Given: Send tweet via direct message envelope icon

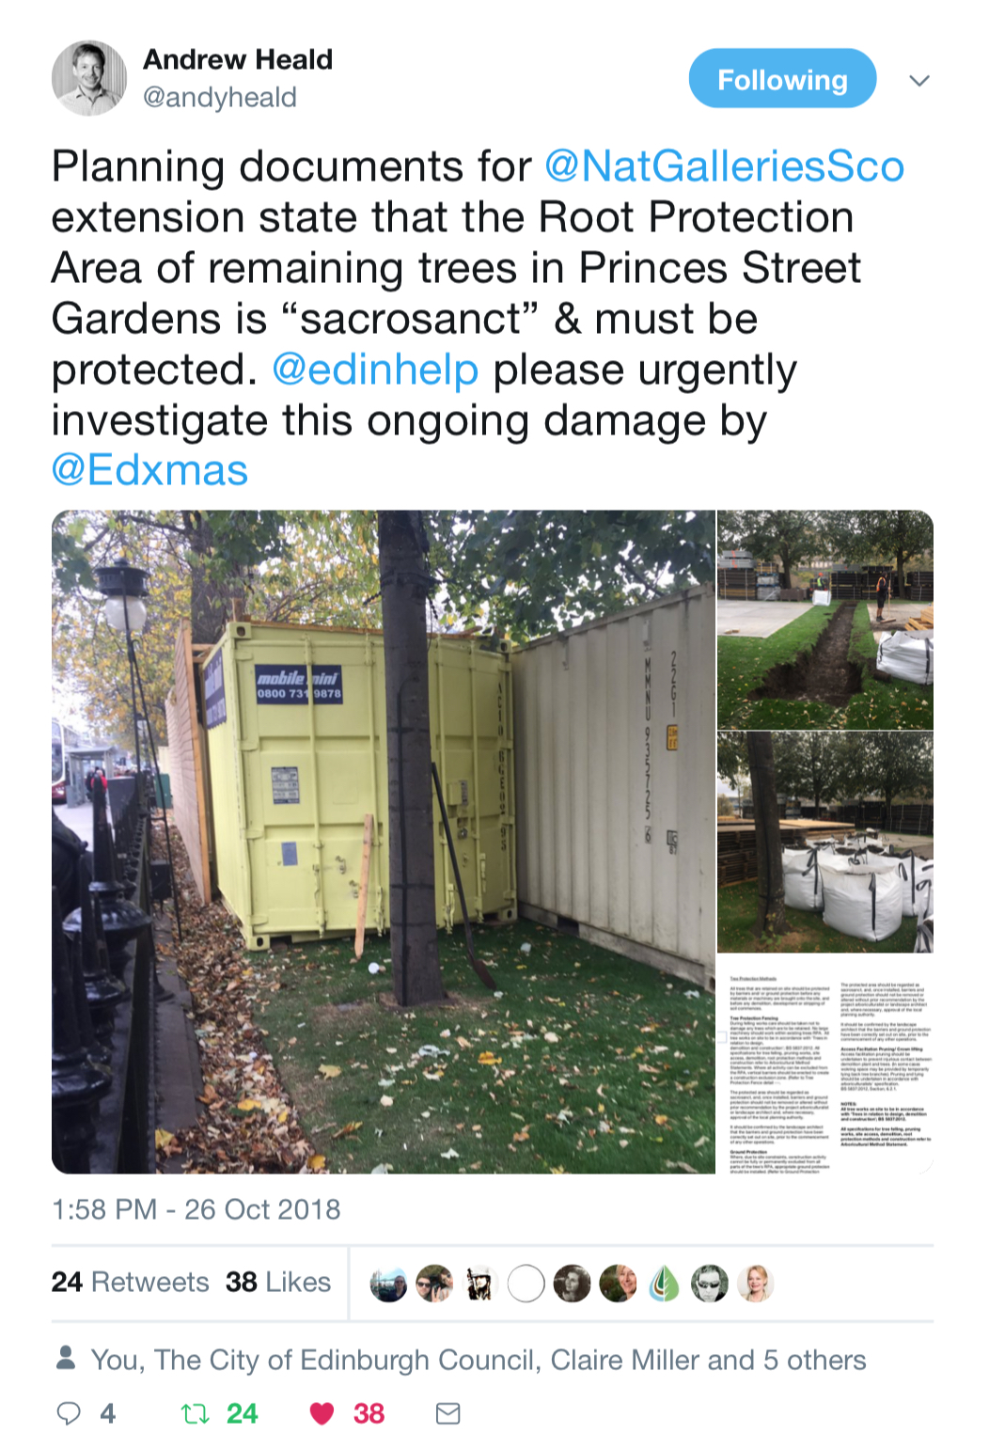Looking at the screenshot, I should (x=448, y=1412).
